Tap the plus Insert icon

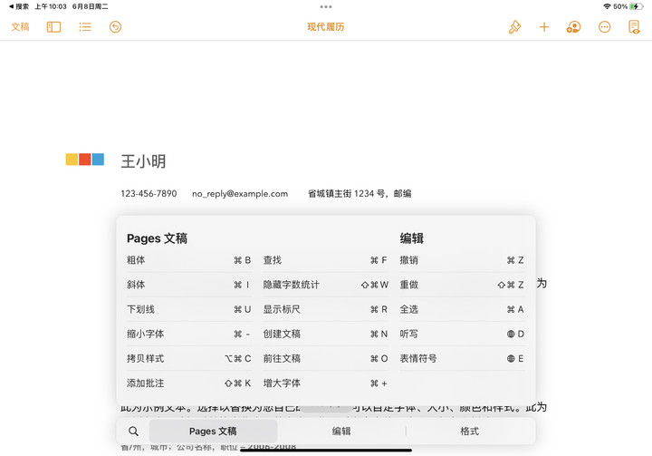coord(544,27)
